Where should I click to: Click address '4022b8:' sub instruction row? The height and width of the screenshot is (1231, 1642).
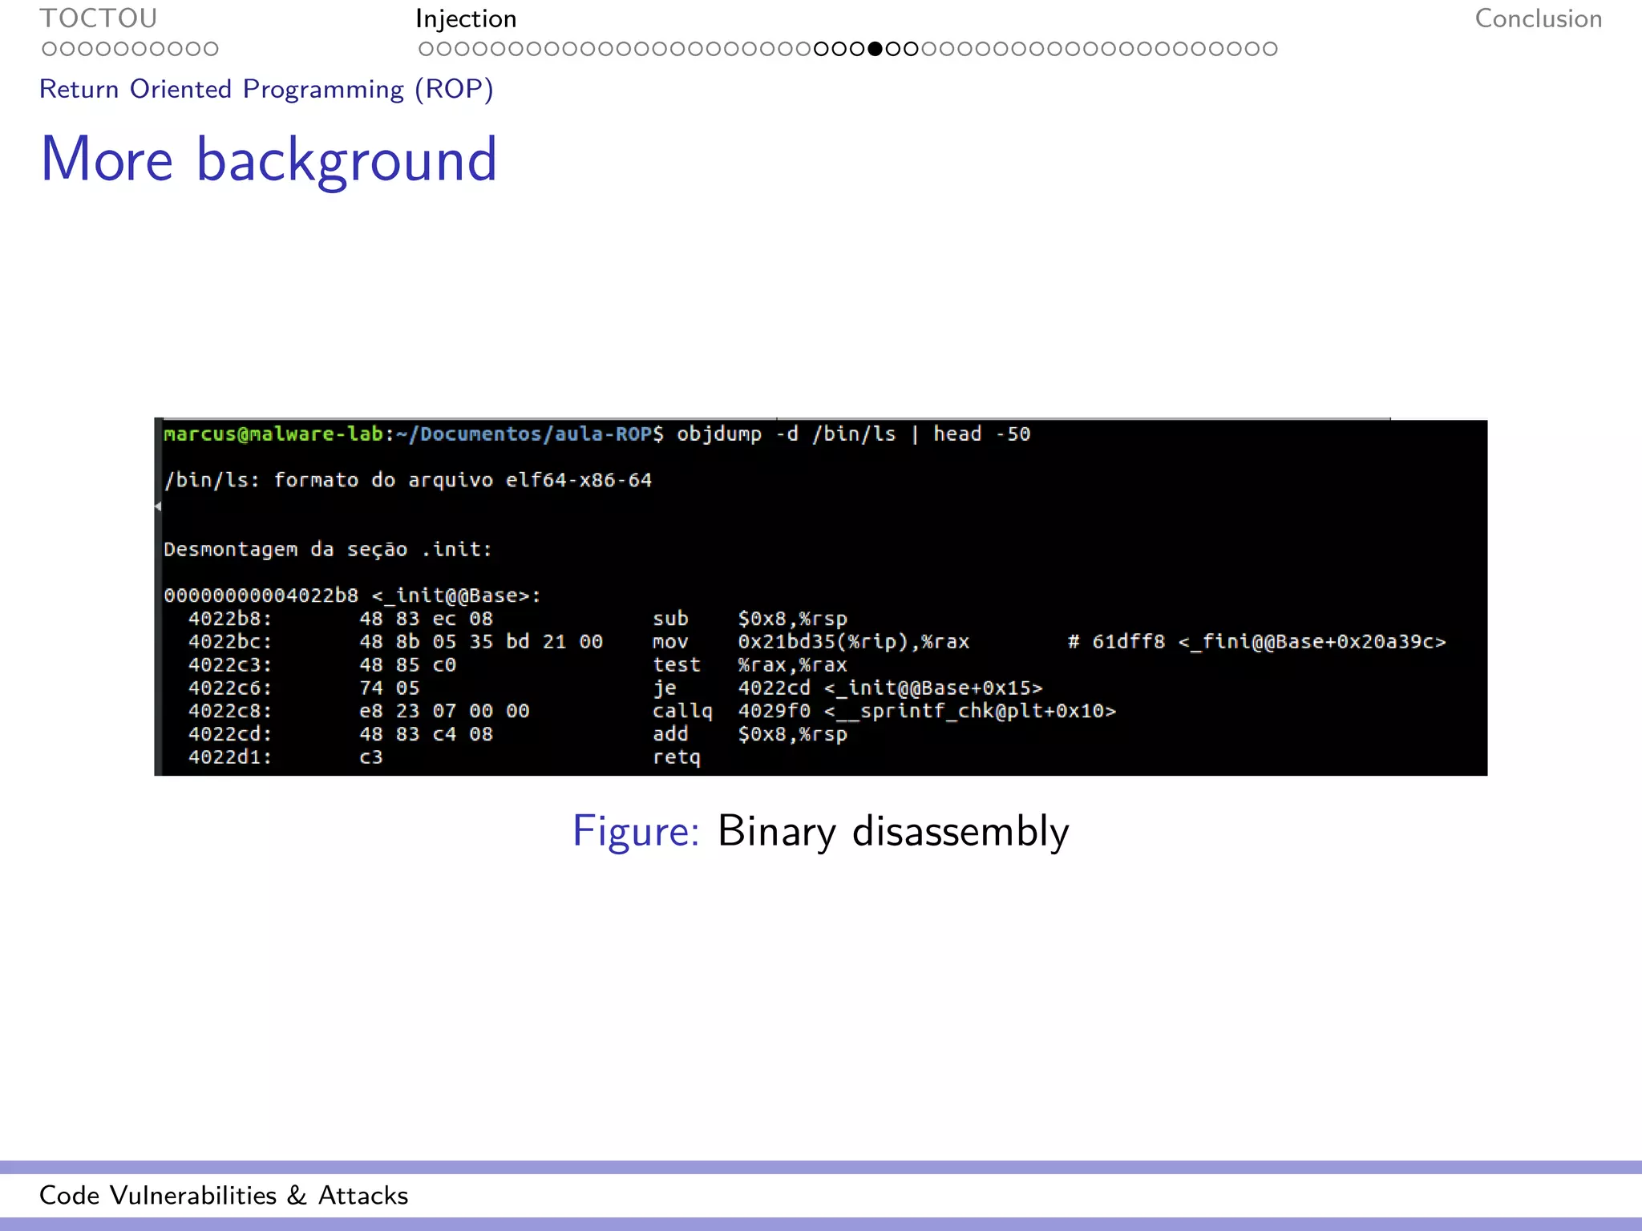[517, 619]
